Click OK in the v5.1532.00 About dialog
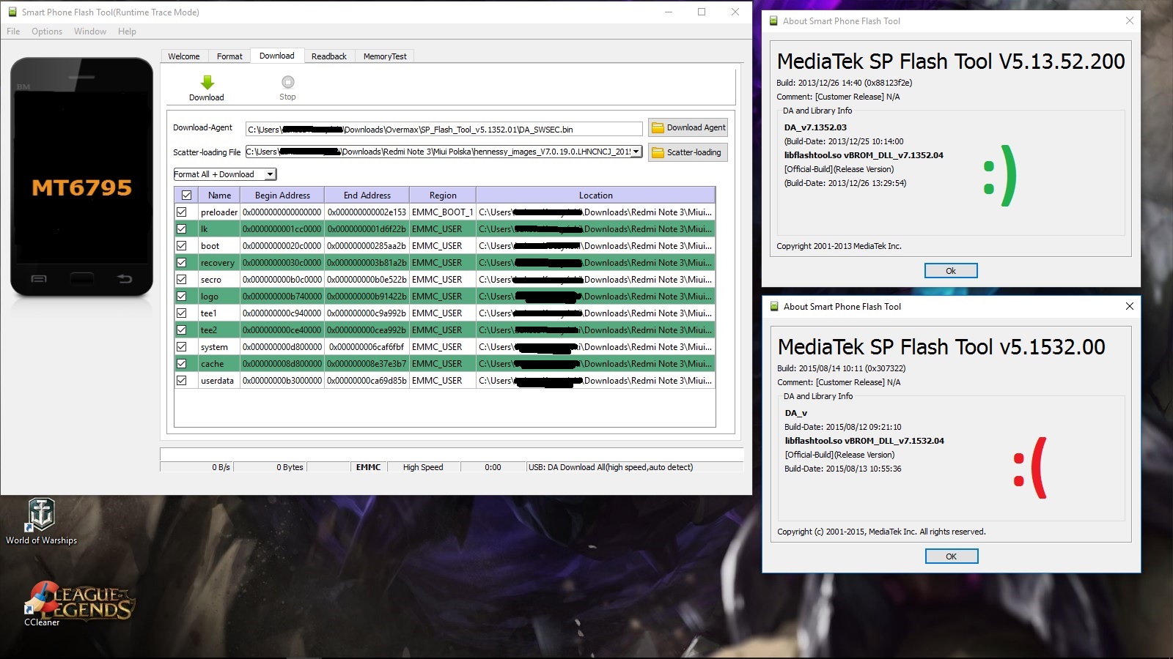Viewport: 1173px width, 659px height. click(x=951, y=556)
